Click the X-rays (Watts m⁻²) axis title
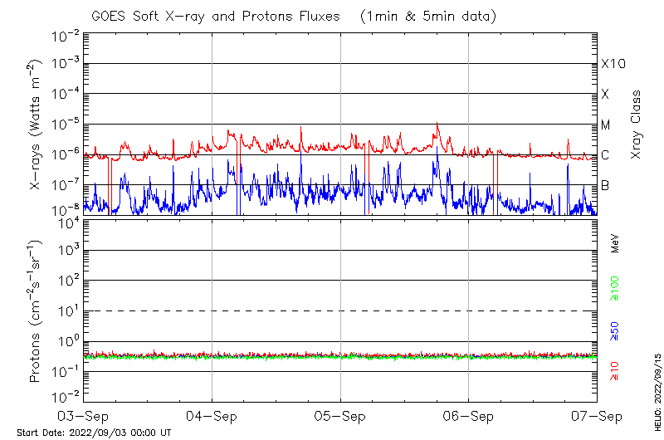The image size is (664, 440). click(36, 125)
